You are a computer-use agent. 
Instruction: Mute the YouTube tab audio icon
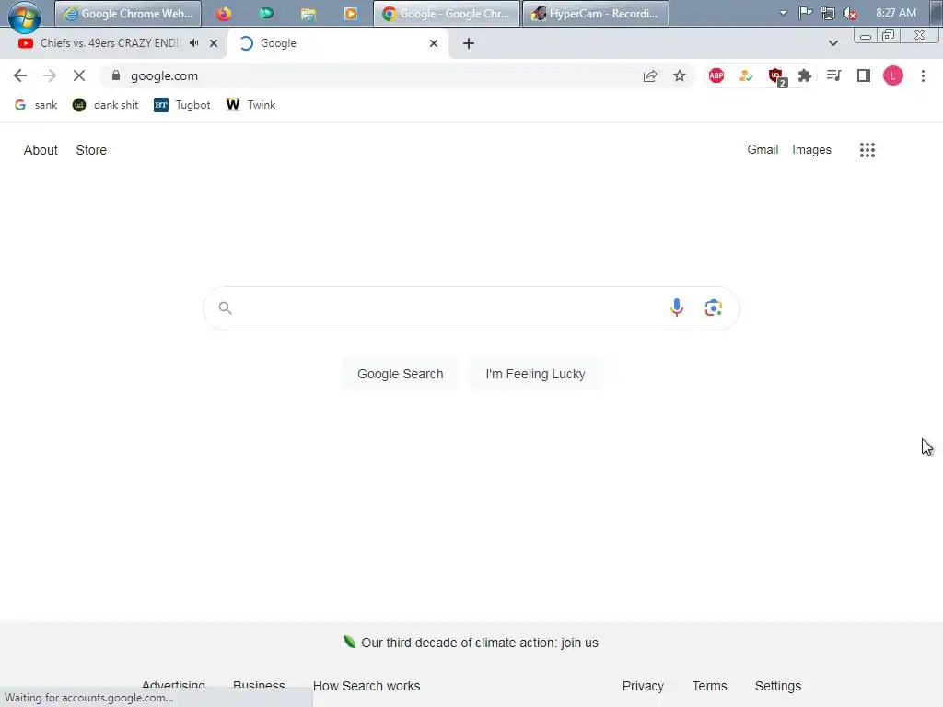193,43
